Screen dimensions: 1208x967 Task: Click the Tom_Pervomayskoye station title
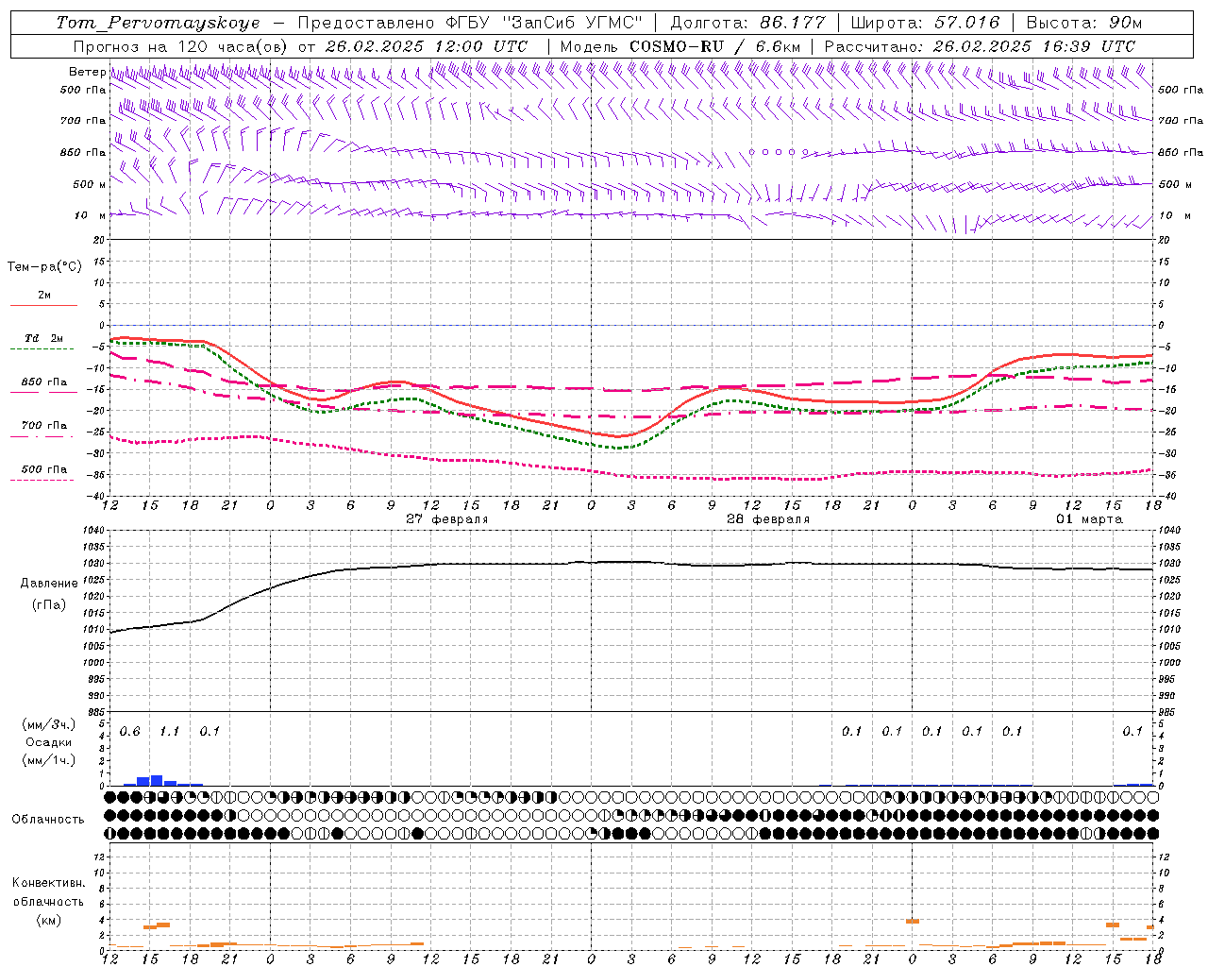click(159, 23)
